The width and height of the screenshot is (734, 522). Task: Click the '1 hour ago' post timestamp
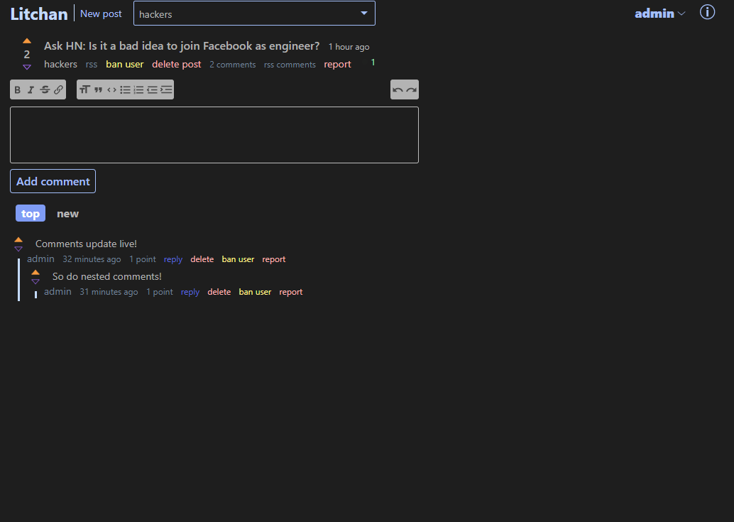349,47
